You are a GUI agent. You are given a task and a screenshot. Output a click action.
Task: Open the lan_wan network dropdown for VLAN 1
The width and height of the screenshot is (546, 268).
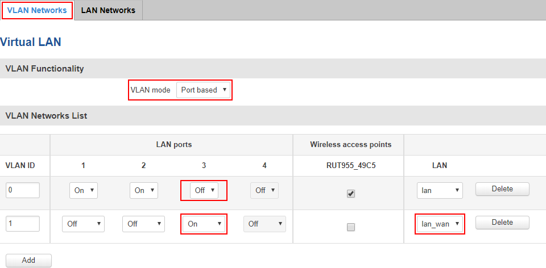440,224
